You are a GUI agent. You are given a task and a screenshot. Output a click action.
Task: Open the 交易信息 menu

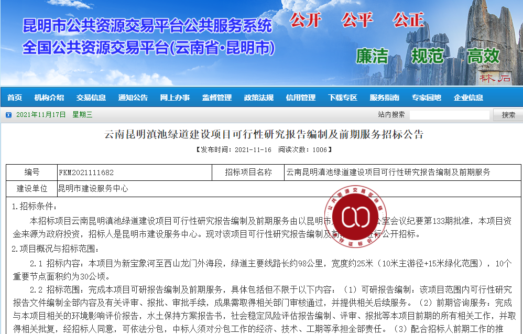(91, 98)
